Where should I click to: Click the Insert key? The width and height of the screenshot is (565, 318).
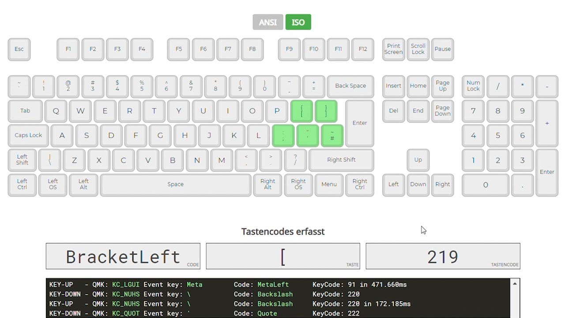393,86
